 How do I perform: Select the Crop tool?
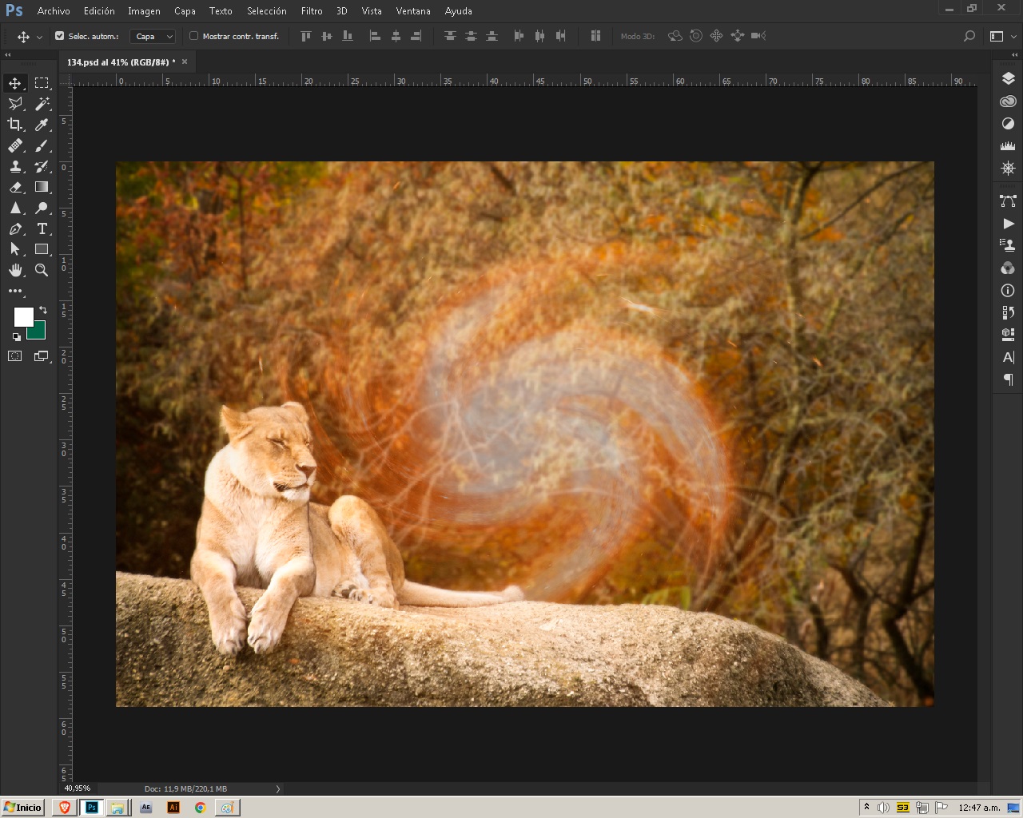pyautogui.click(x=15, y=125)
